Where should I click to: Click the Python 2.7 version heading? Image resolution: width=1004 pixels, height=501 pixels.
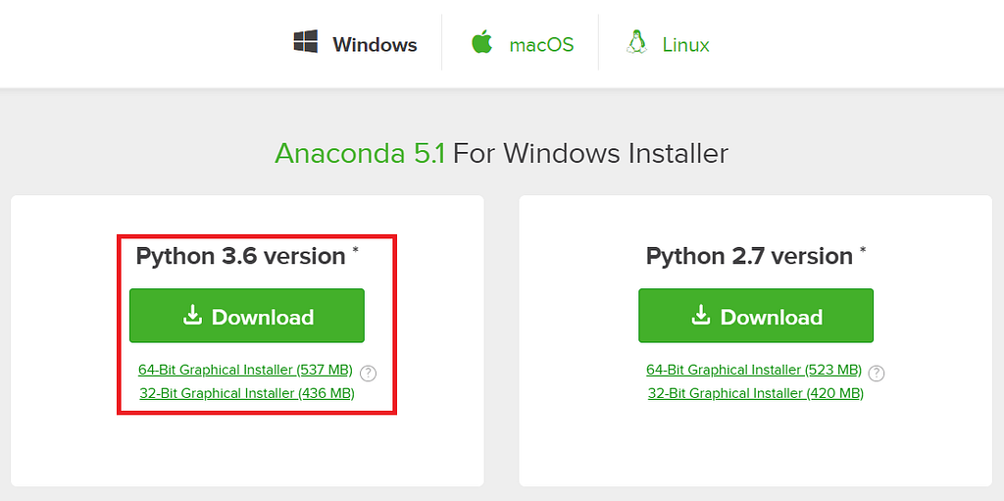749,256
